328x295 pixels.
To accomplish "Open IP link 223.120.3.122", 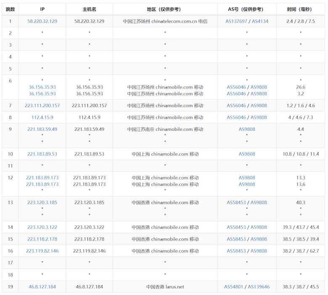I will (x=42, y=227).
